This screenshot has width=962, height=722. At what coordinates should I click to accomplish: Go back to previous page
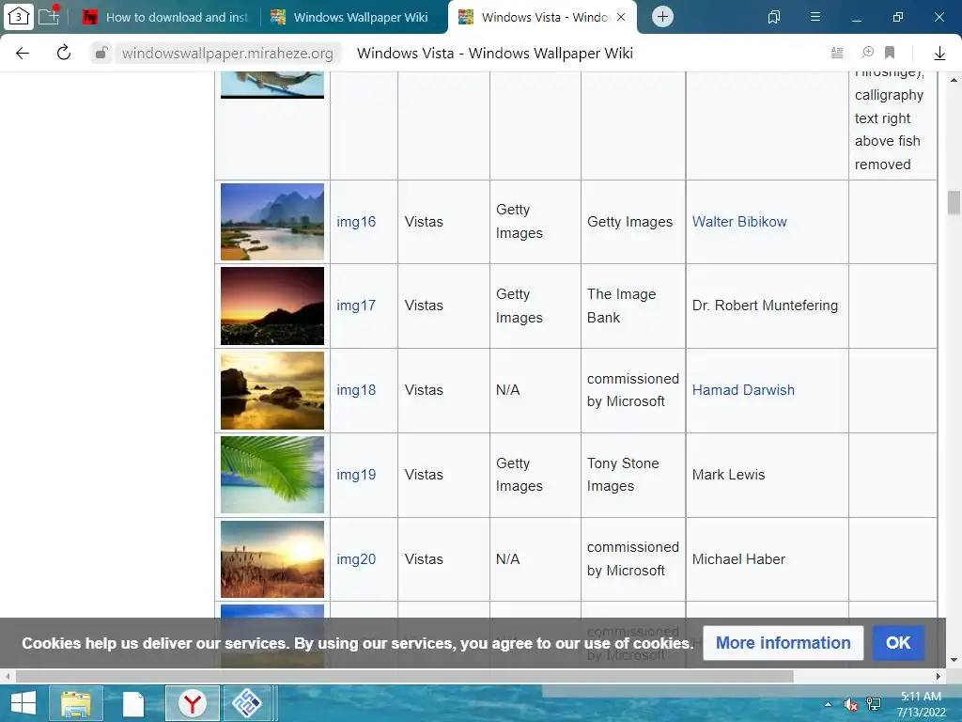23,54
